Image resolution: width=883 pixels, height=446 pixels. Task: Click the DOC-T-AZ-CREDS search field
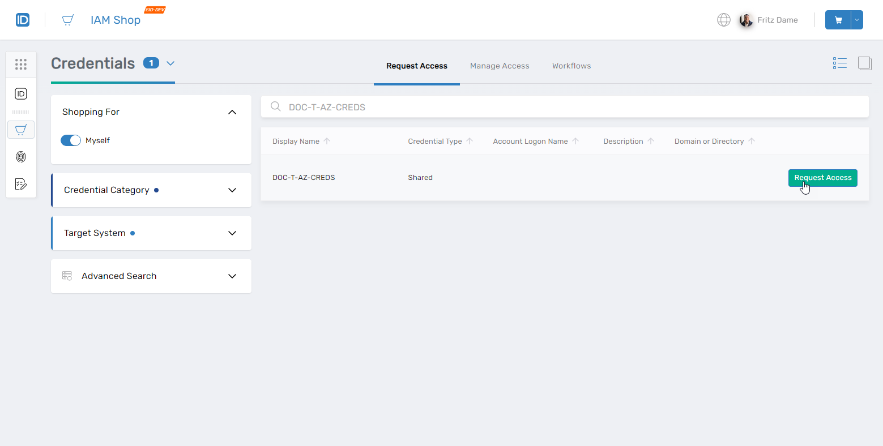click(x=565, y=106)
